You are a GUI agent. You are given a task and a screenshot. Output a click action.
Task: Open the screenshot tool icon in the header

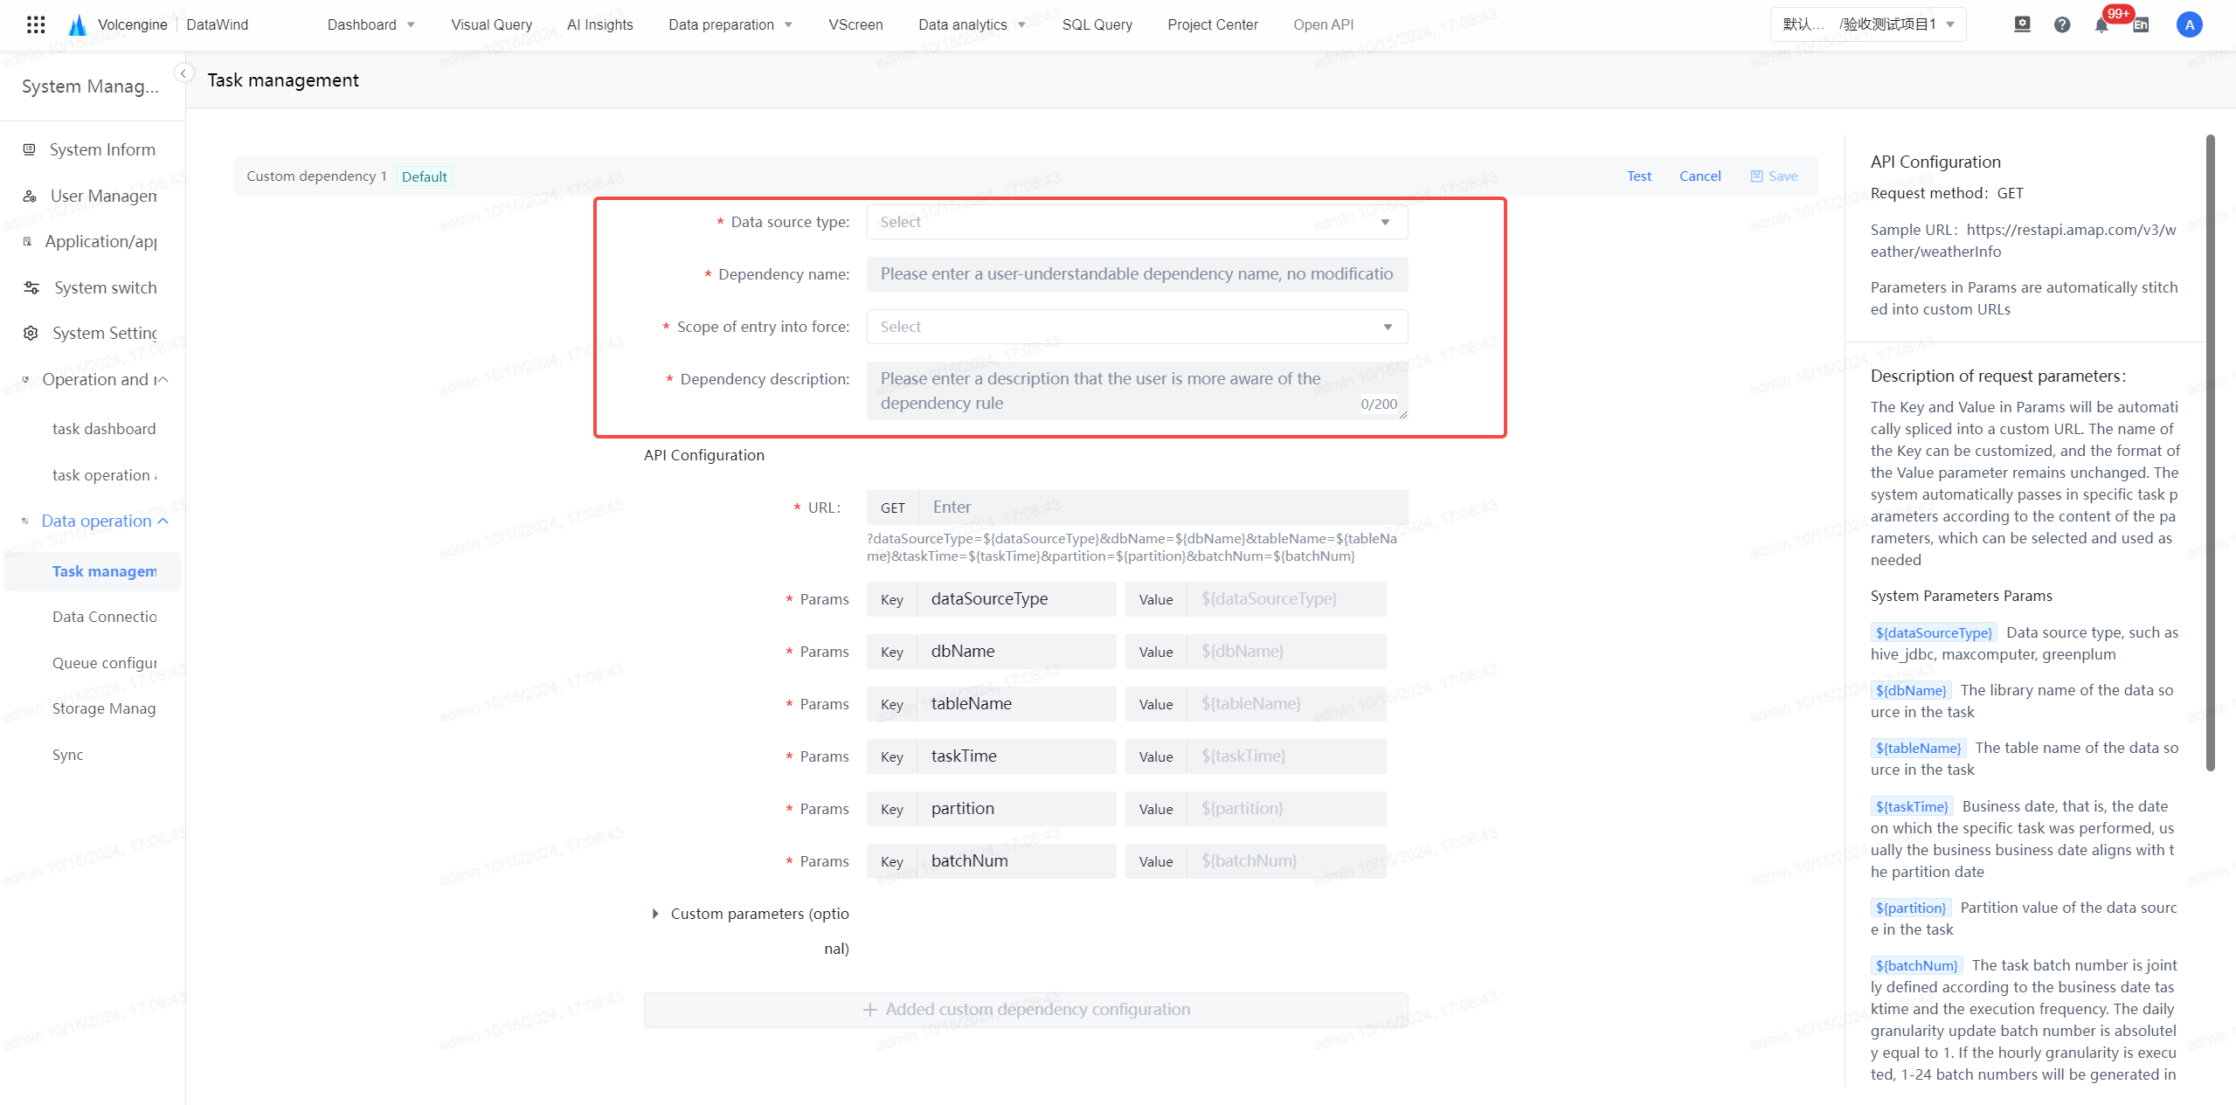click(2022, 24)
